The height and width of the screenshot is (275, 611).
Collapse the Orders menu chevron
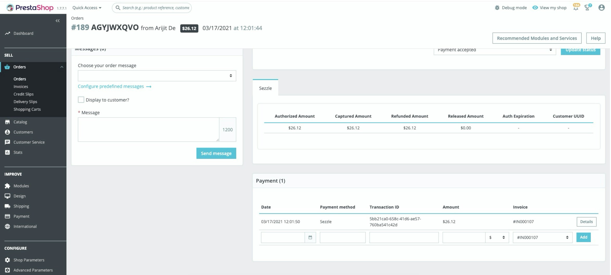click(x=62, y=67)
